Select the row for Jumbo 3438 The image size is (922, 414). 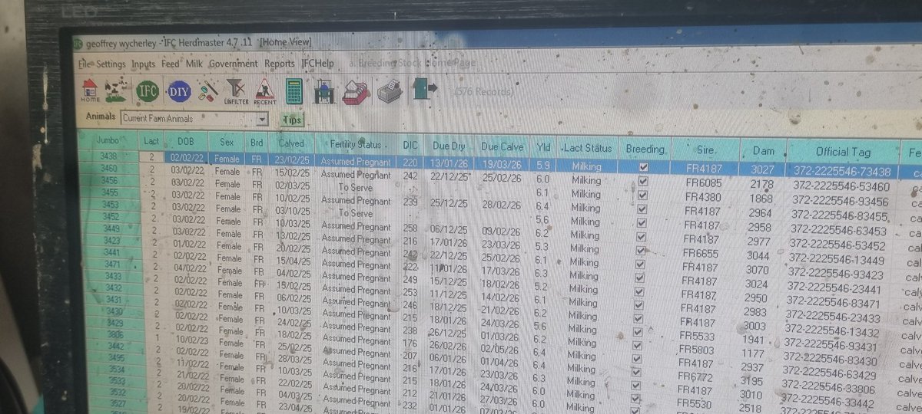[x=109, y=156]
